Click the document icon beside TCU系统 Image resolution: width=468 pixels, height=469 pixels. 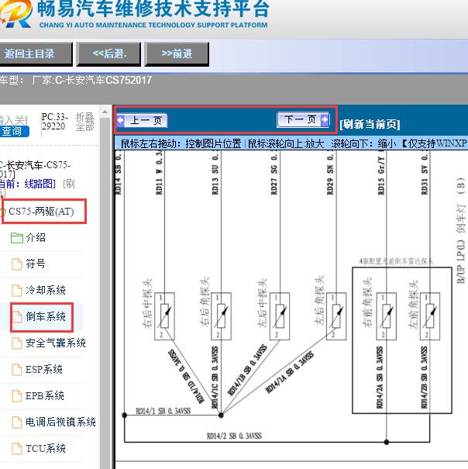point(17,448)
